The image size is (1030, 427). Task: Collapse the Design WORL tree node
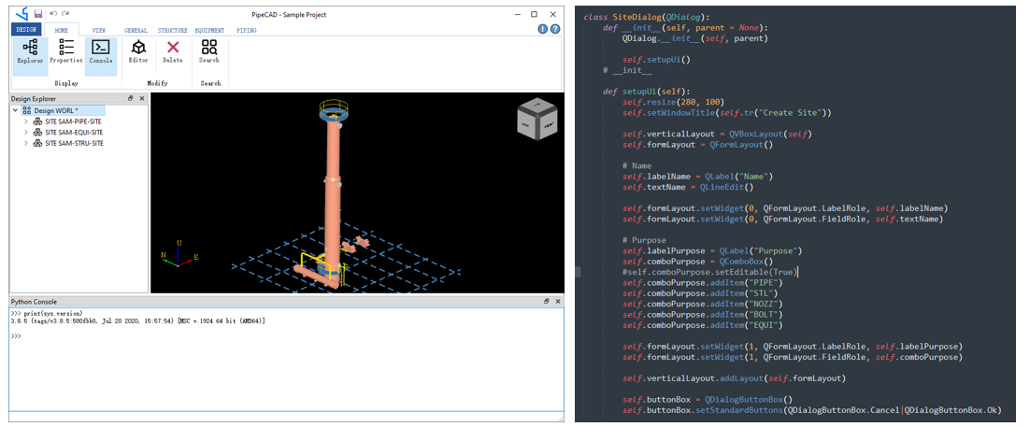[x=16, y=110]
